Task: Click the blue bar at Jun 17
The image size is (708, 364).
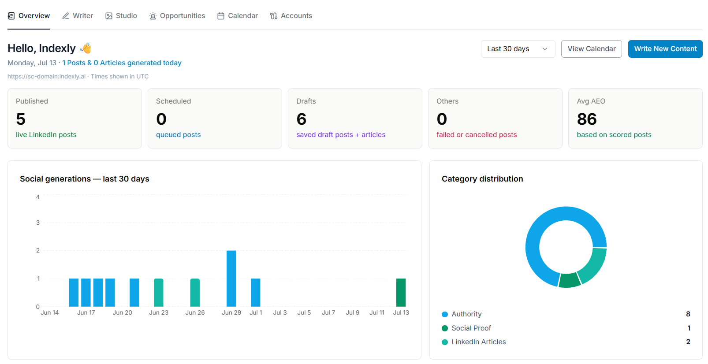Action: [86, 293]
